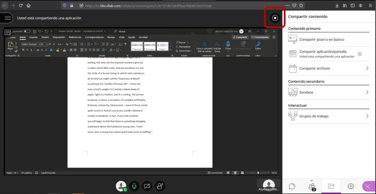
Task: Click Compartir pizarra en blanco
Action: coord(322,39)
